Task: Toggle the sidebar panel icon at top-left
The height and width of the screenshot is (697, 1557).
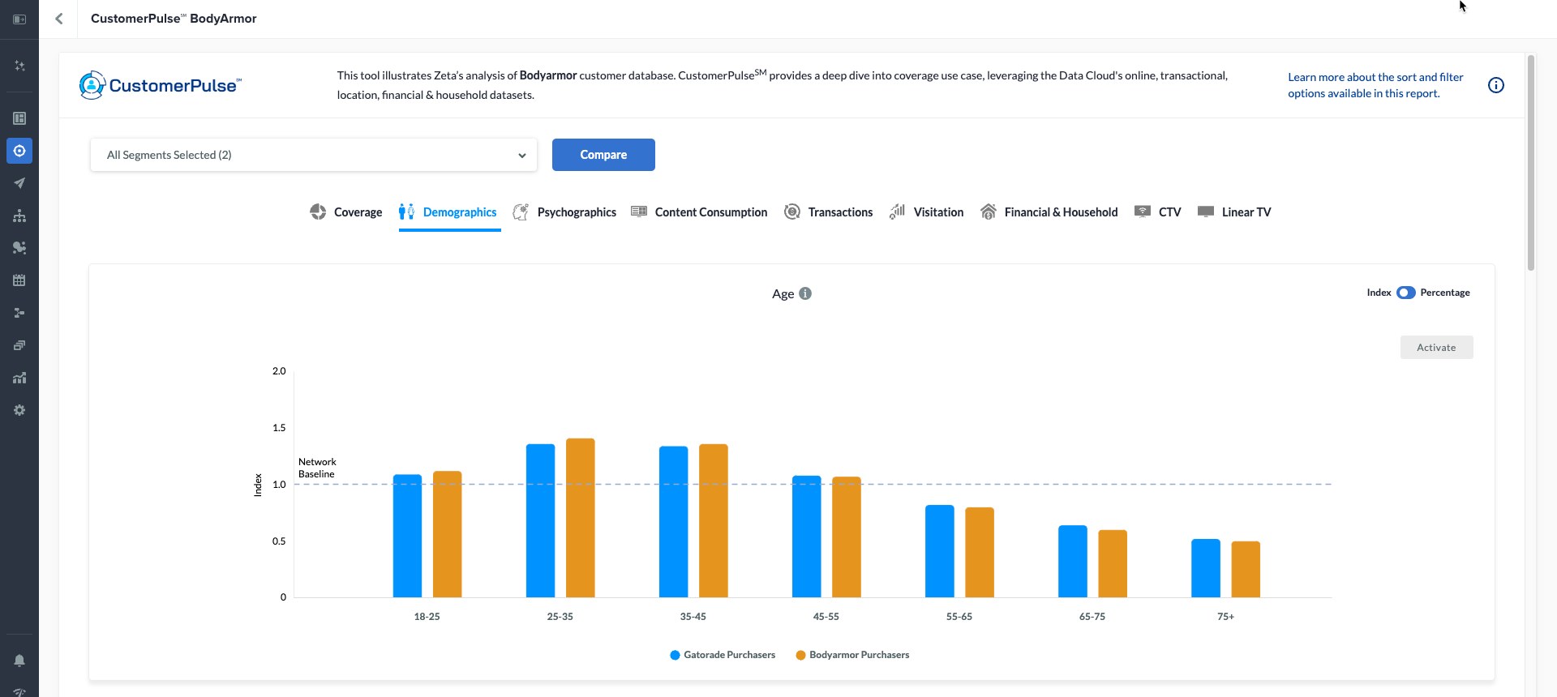Action: [x=19, y=19]
